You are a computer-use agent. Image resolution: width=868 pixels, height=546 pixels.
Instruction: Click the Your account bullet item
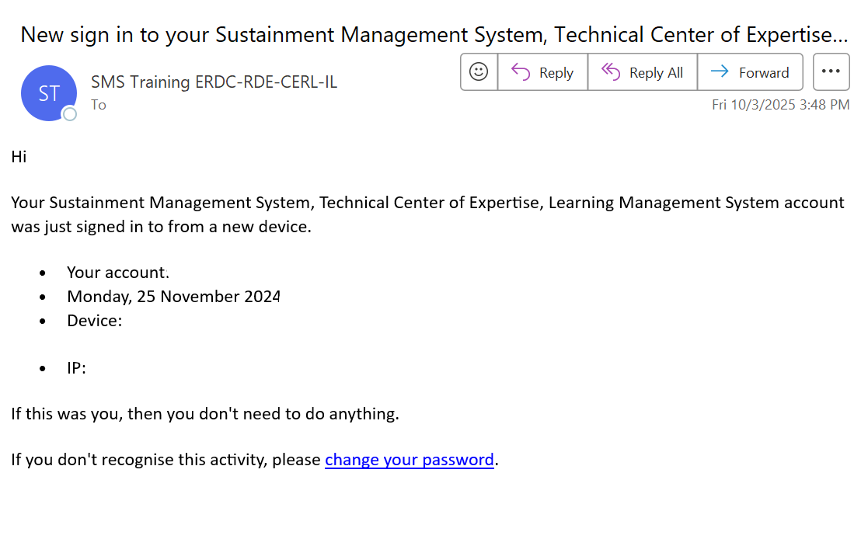tap(117, 273)
